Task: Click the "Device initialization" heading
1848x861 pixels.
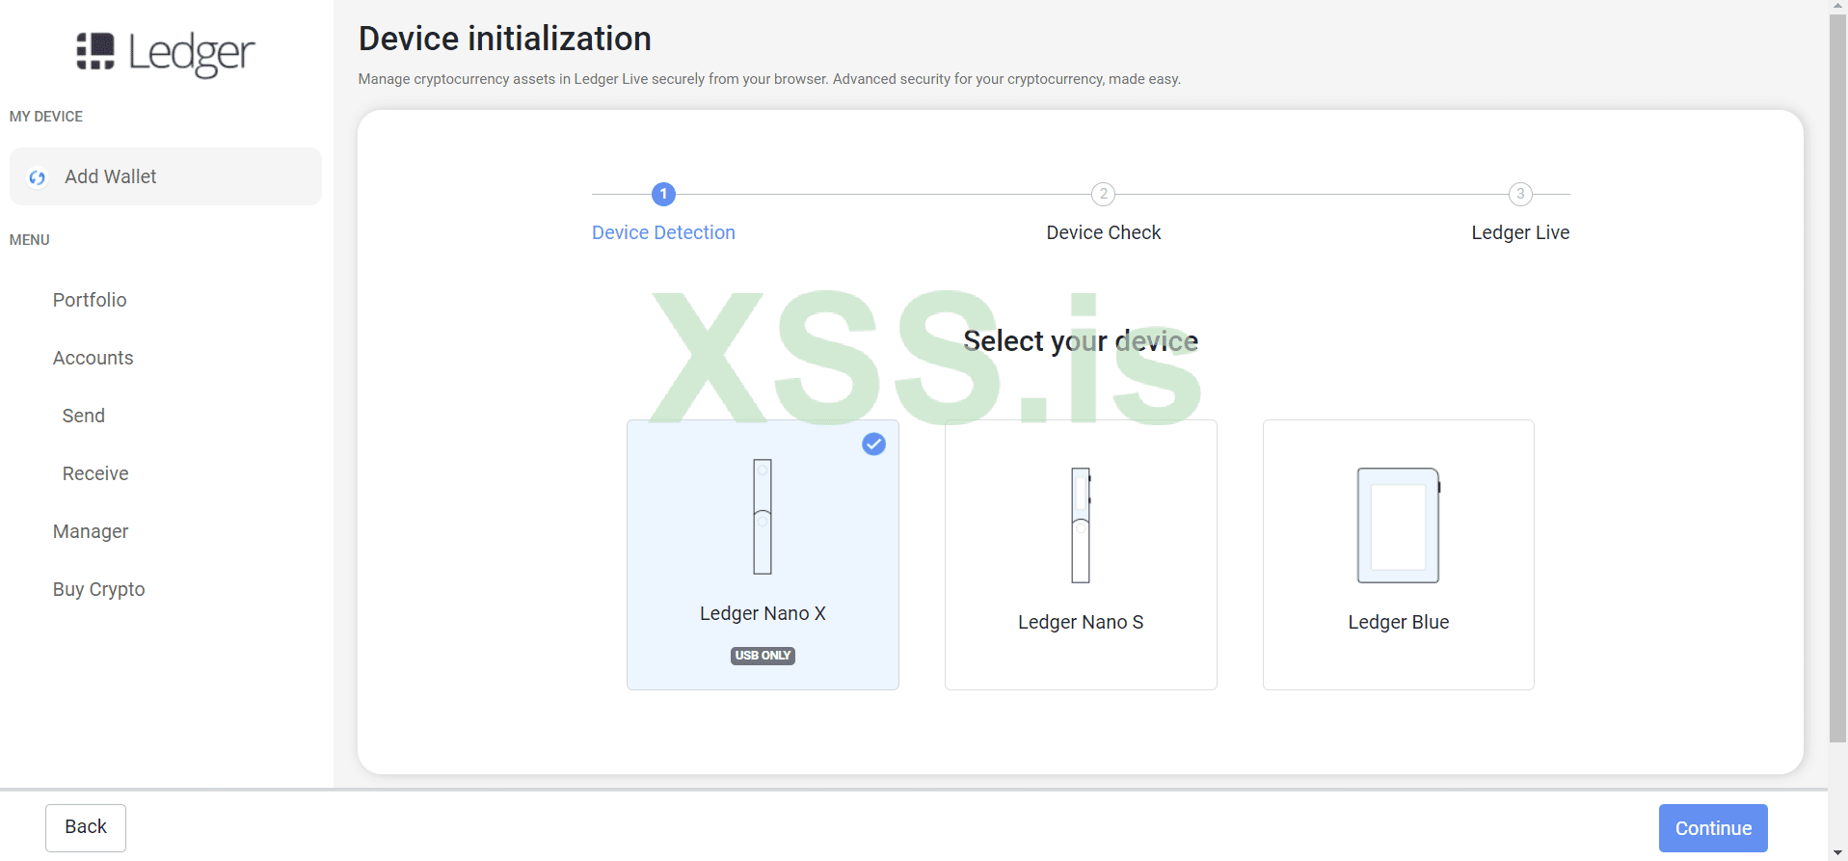Action: click(505, 39)
